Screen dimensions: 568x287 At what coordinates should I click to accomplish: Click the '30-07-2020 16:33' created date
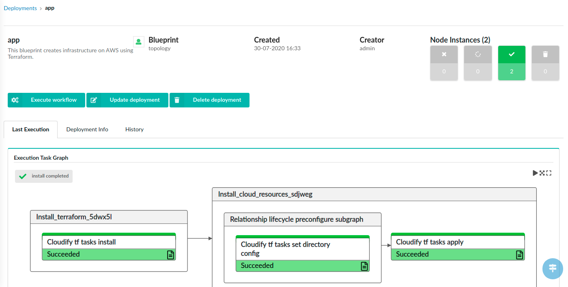277,48
